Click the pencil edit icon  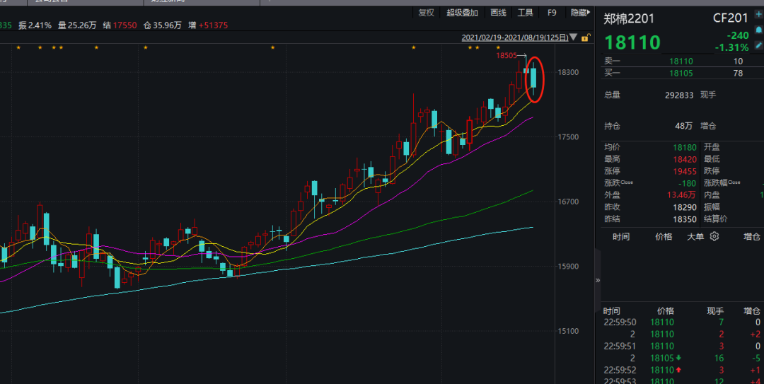pyautogui.click(x=759, y=45)
